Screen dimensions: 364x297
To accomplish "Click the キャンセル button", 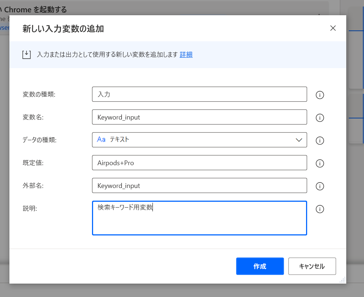I will [x=312, y=266].
